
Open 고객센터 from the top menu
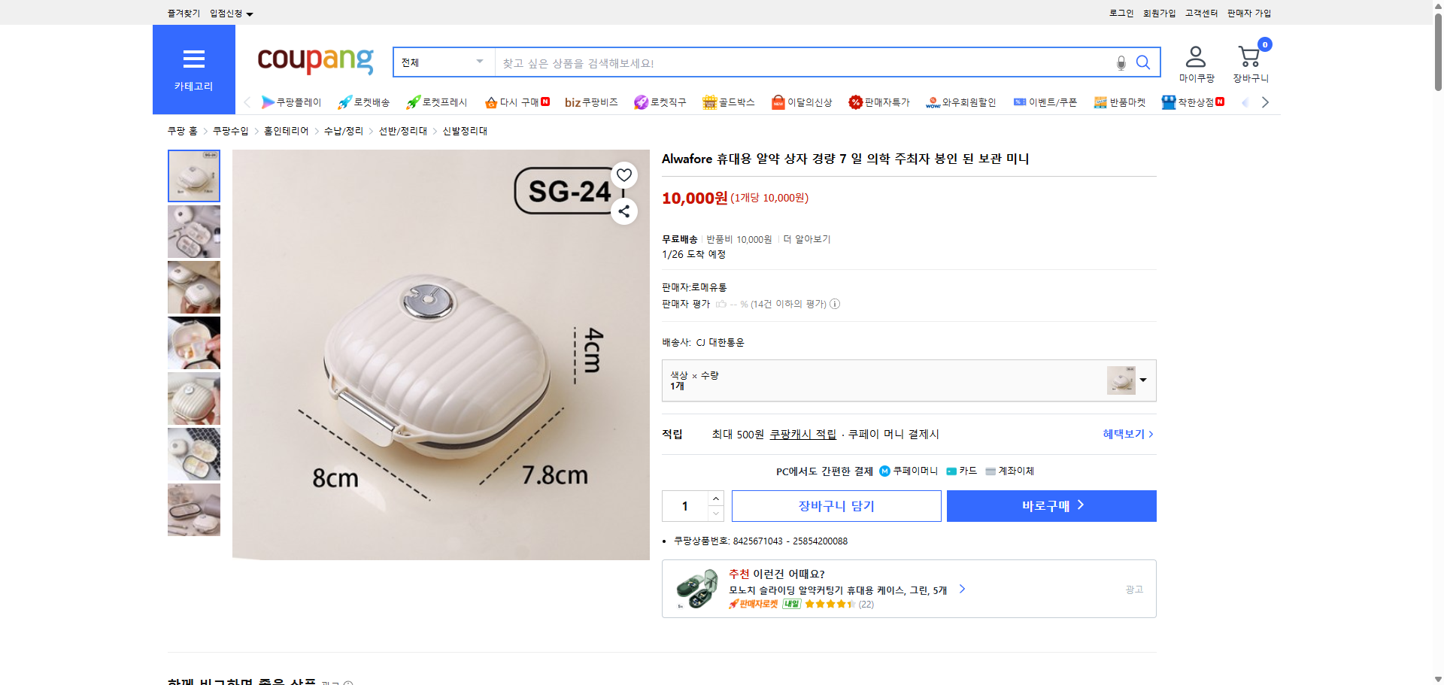click(1200, 13)
